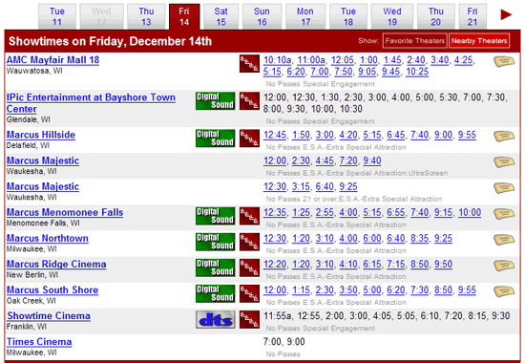The image size is (525, 363).
Task: Click the stadium seating icon for Marcus Menomonee Falls
Action: coord(249,216)
